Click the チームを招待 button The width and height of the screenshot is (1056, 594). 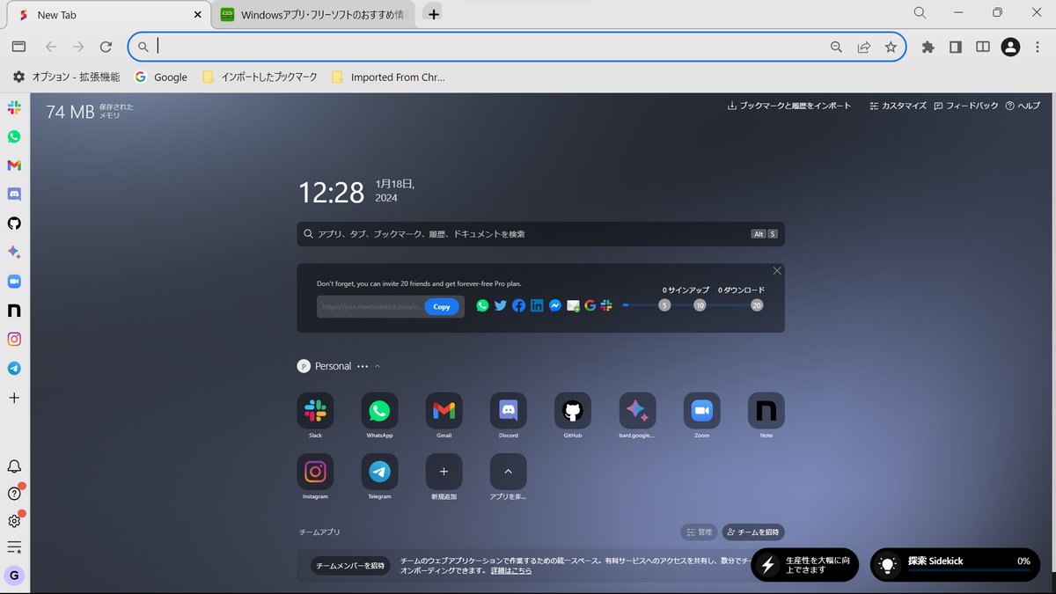(753, 532)
